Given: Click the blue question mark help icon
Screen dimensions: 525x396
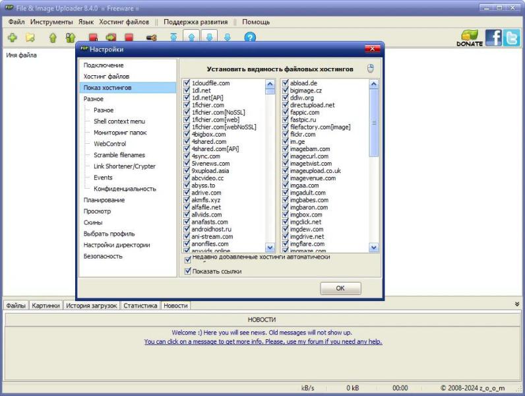Looking at the screenshot, I should 250,37.
